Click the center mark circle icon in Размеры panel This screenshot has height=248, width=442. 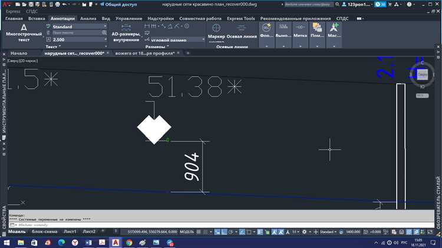pyautogui.click(x=187, y=26)
